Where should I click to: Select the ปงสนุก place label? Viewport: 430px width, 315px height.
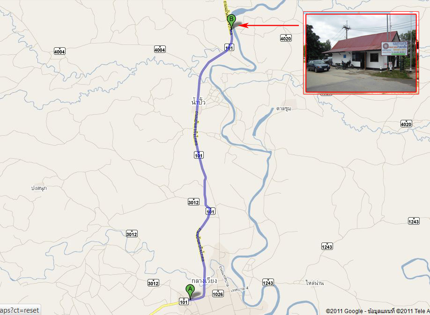coord(39,188)
